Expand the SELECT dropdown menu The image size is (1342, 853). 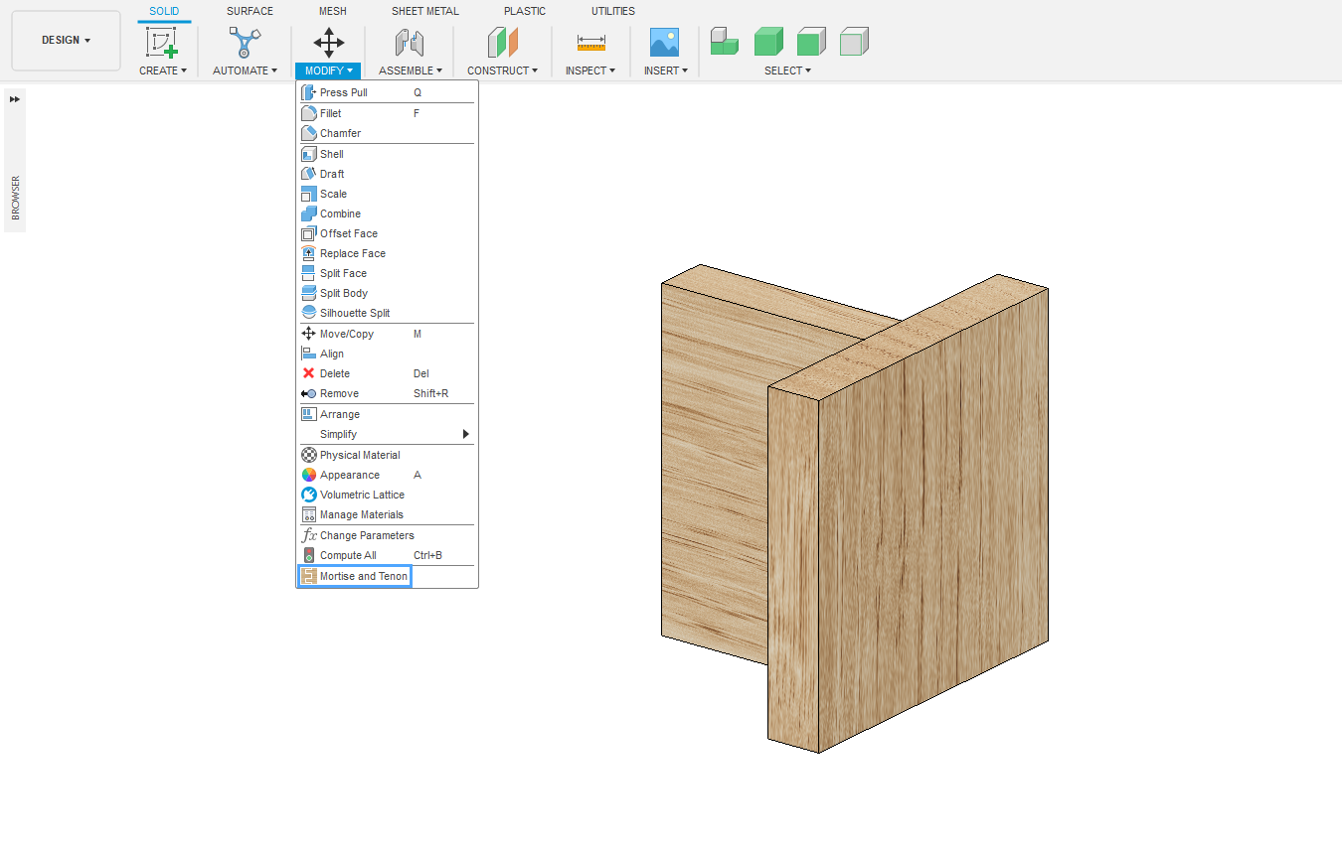click(787, 71)
